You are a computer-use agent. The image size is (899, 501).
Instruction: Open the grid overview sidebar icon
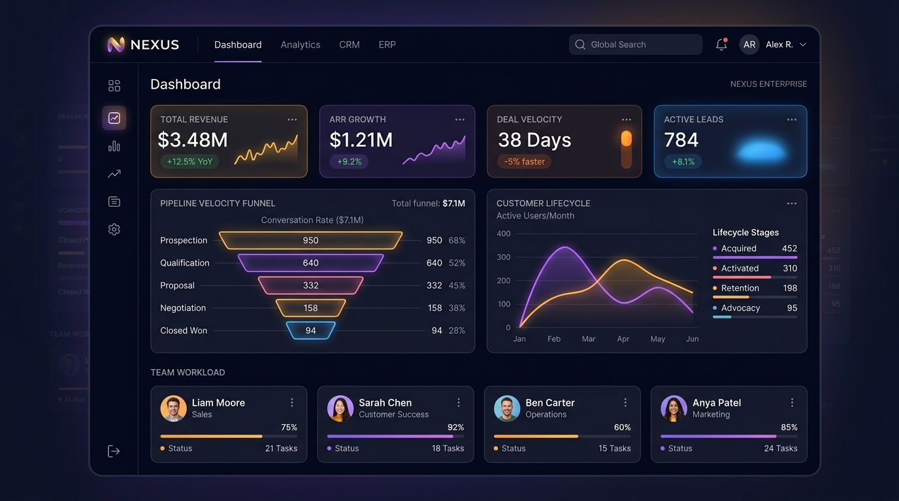click(114, 85)
